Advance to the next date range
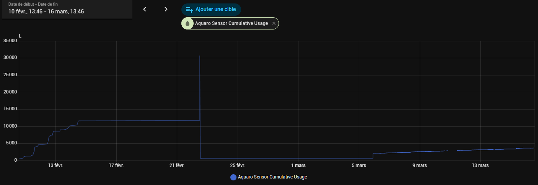The width and height of the screenshot is (538, 185). (x=166, y=9)
